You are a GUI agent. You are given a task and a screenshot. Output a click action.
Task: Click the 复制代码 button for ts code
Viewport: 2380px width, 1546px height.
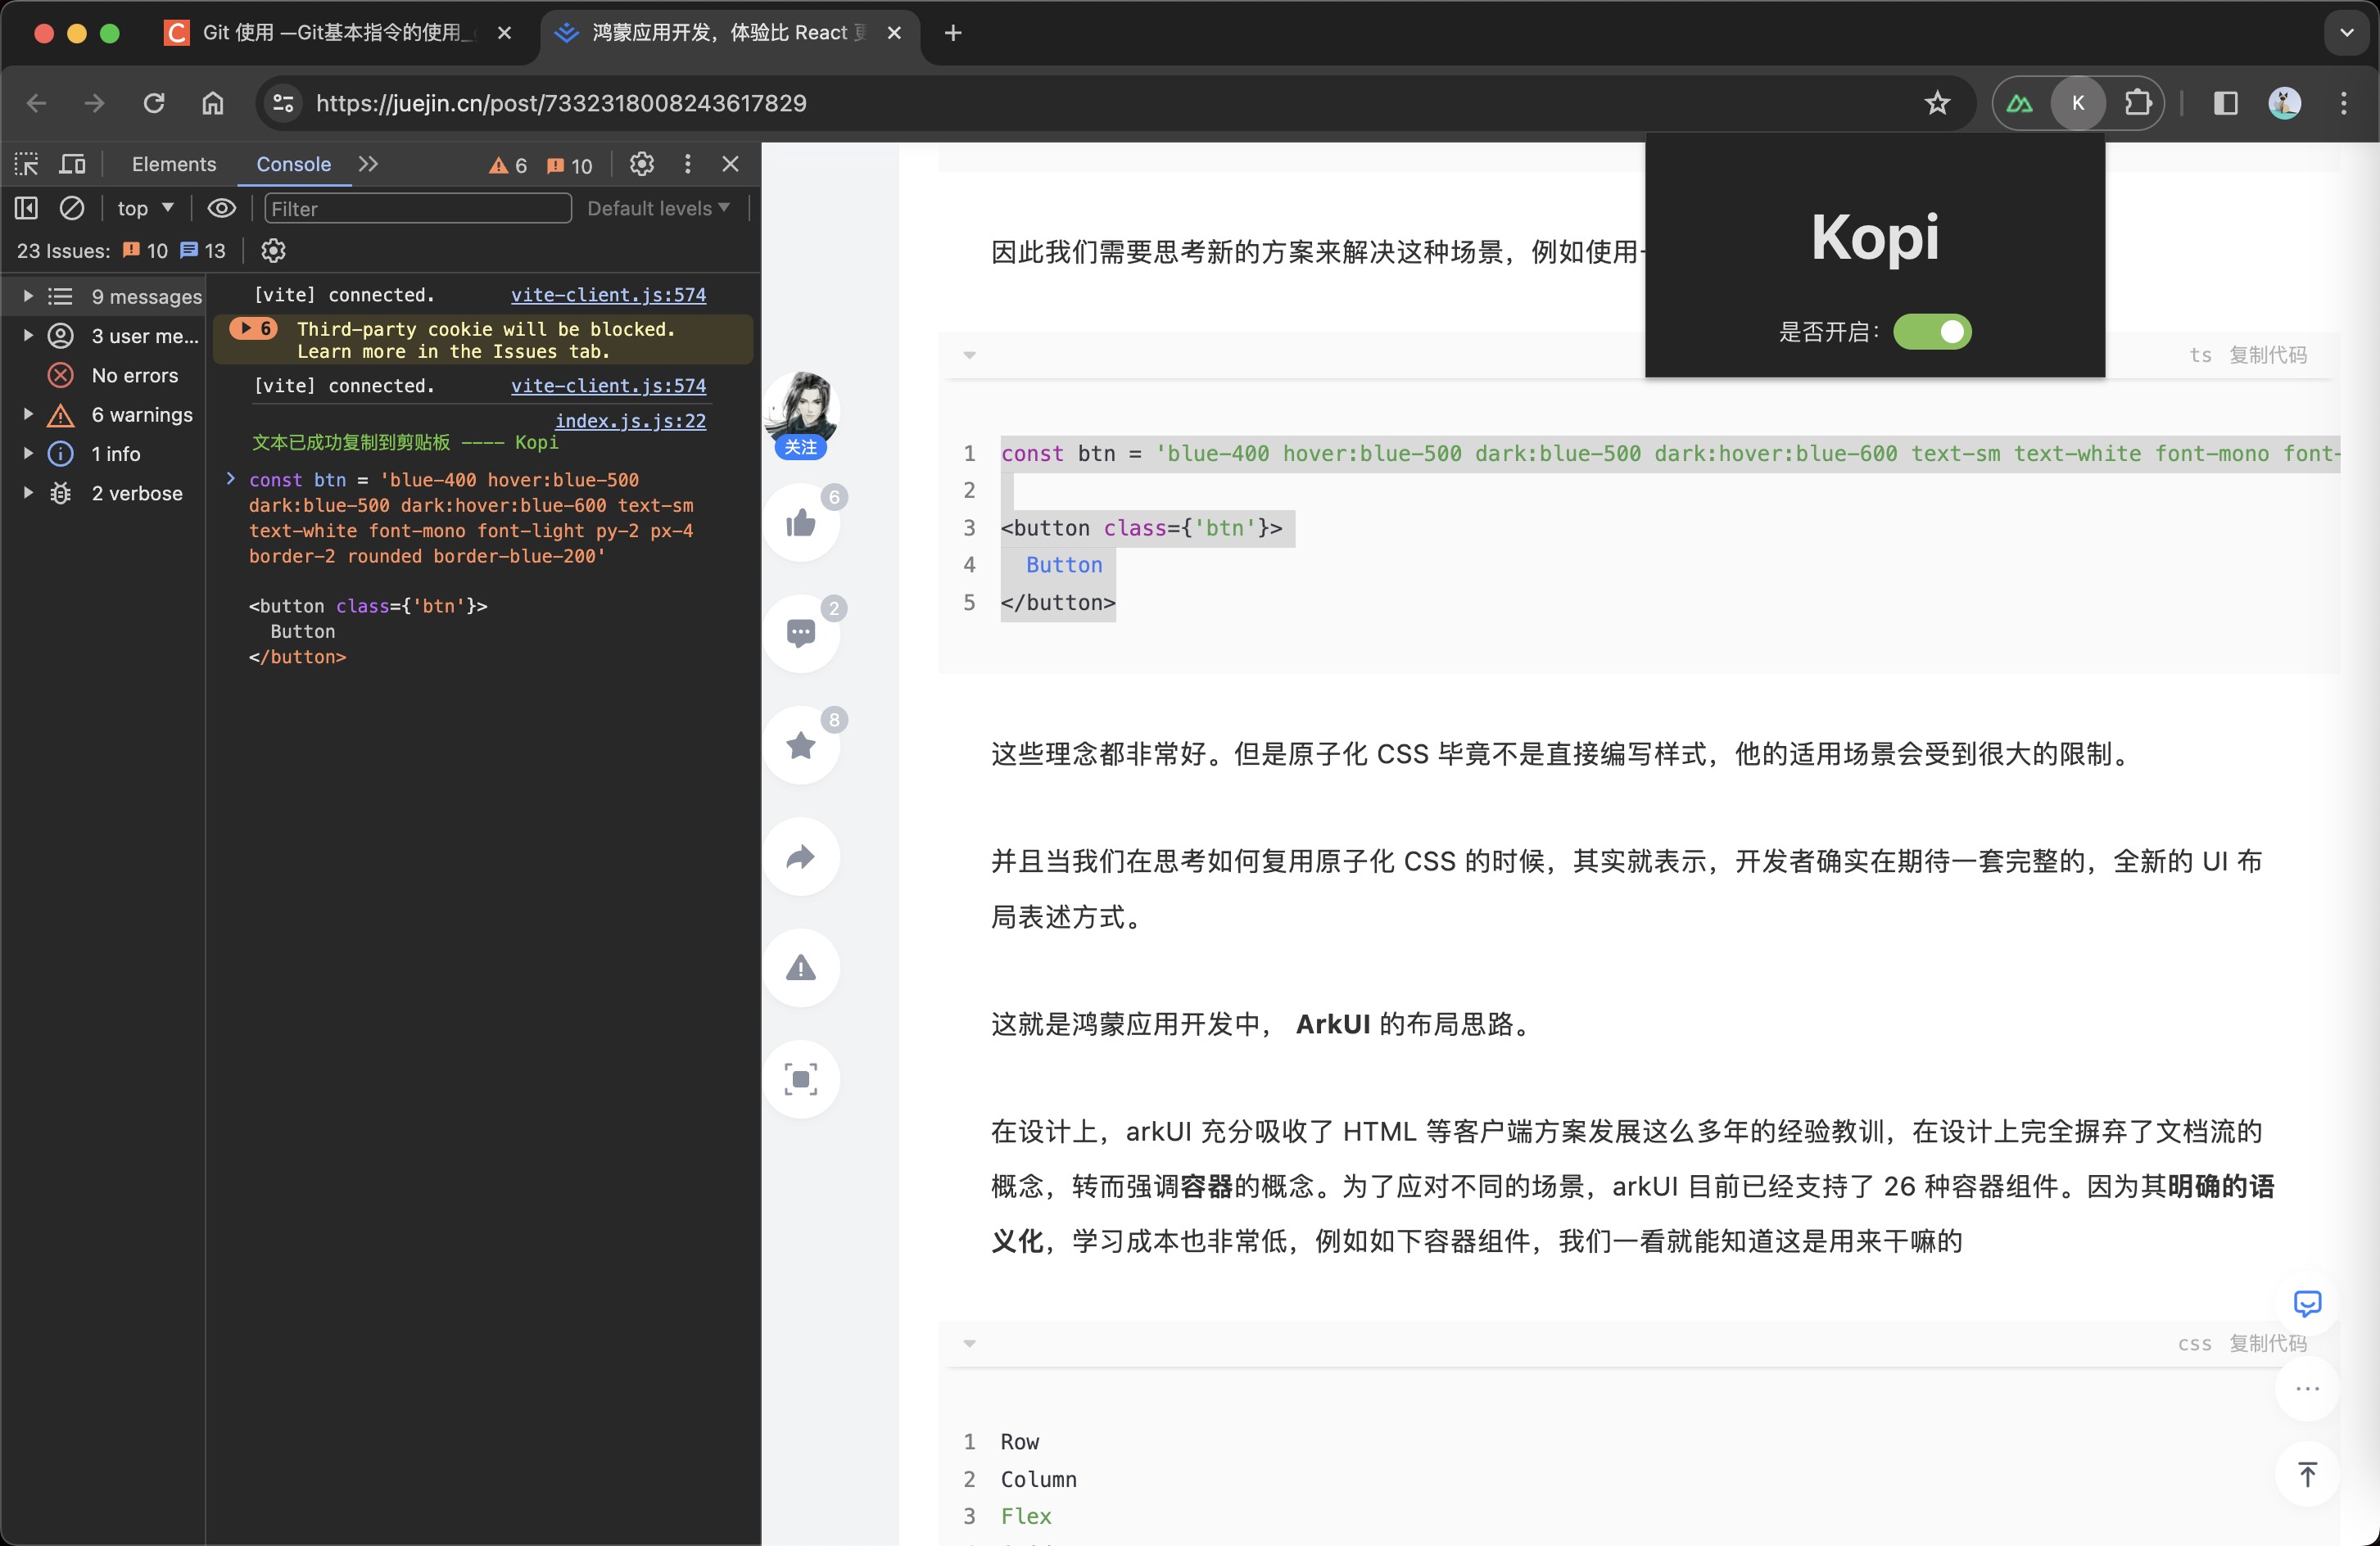(2273, 354)
